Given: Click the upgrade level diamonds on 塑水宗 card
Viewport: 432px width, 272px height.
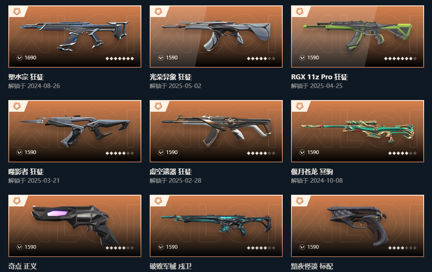Looking at the screenshot, I should [120, 59].
